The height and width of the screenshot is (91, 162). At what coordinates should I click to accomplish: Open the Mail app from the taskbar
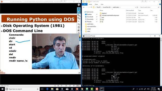point(67,89)
